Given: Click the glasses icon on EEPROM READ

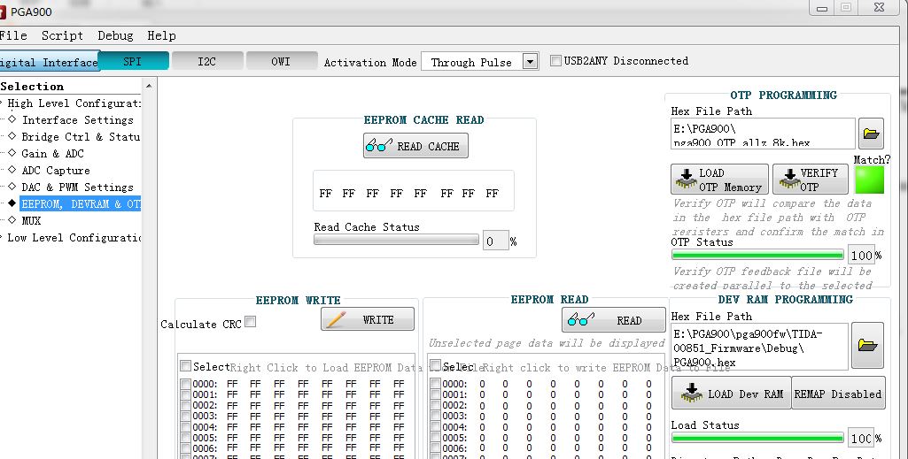Looking at the screenshot, I should [581, 319].
